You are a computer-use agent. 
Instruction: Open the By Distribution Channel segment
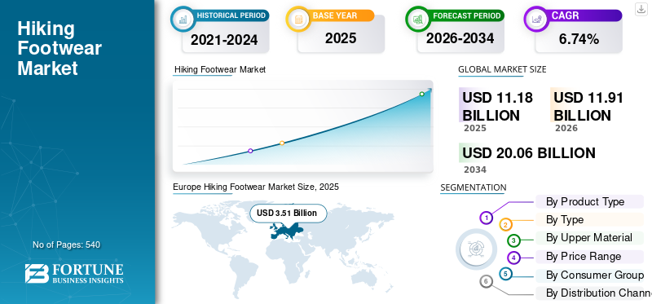click(x=593, y=293)
